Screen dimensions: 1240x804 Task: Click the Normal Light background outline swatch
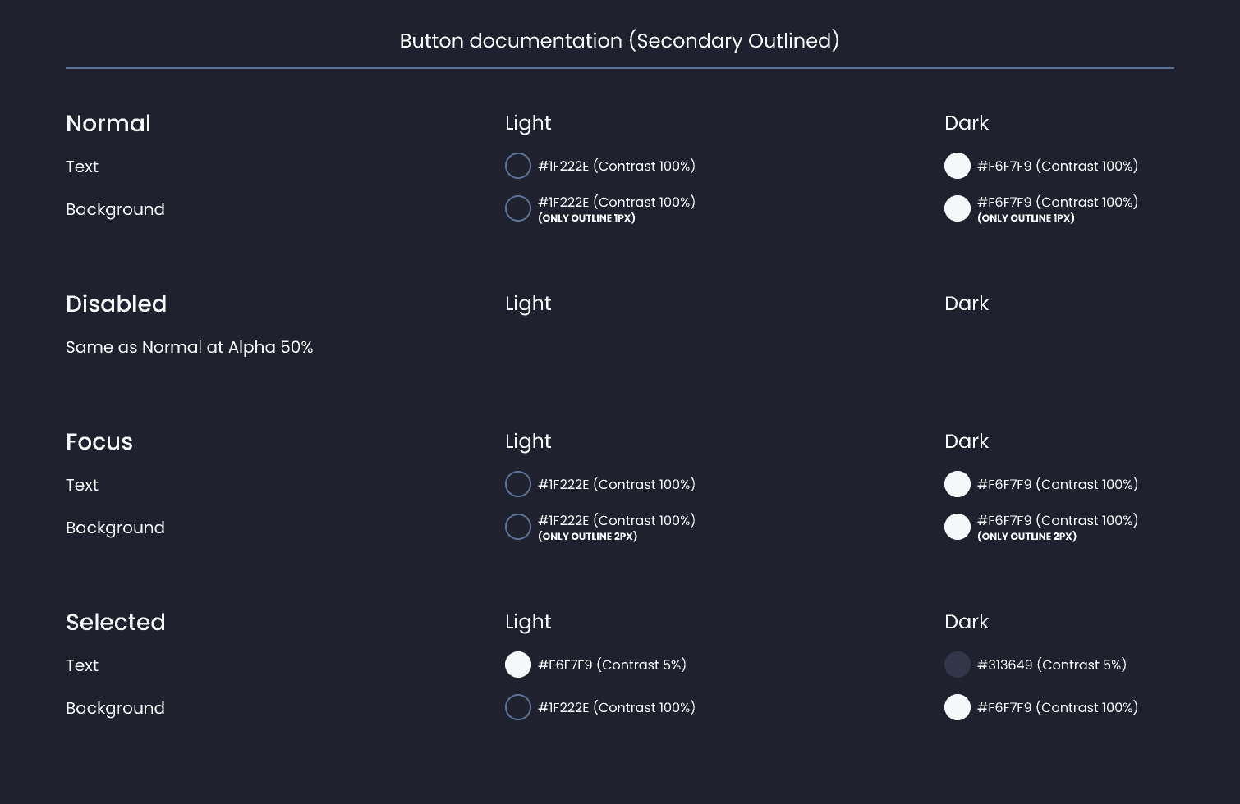click(x=517, y=208)
